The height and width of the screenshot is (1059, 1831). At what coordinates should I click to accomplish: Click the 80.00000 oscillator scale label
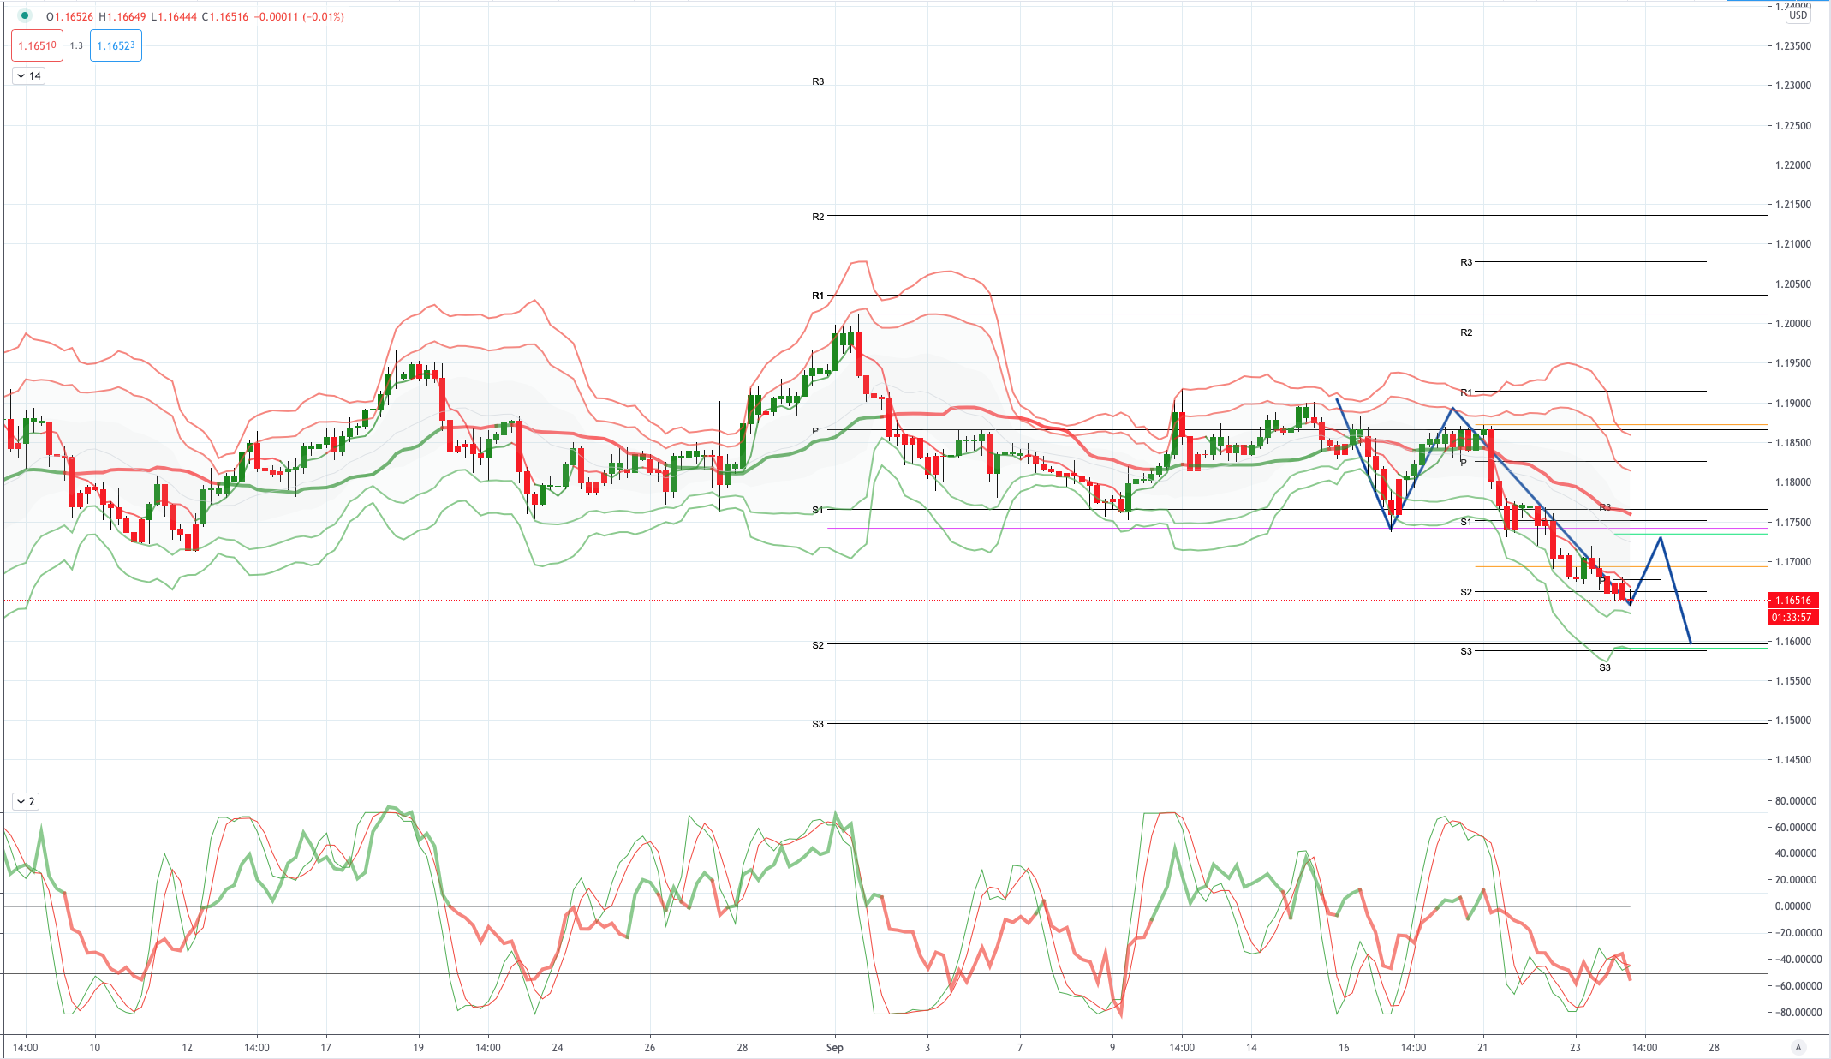click(1794, 801)
